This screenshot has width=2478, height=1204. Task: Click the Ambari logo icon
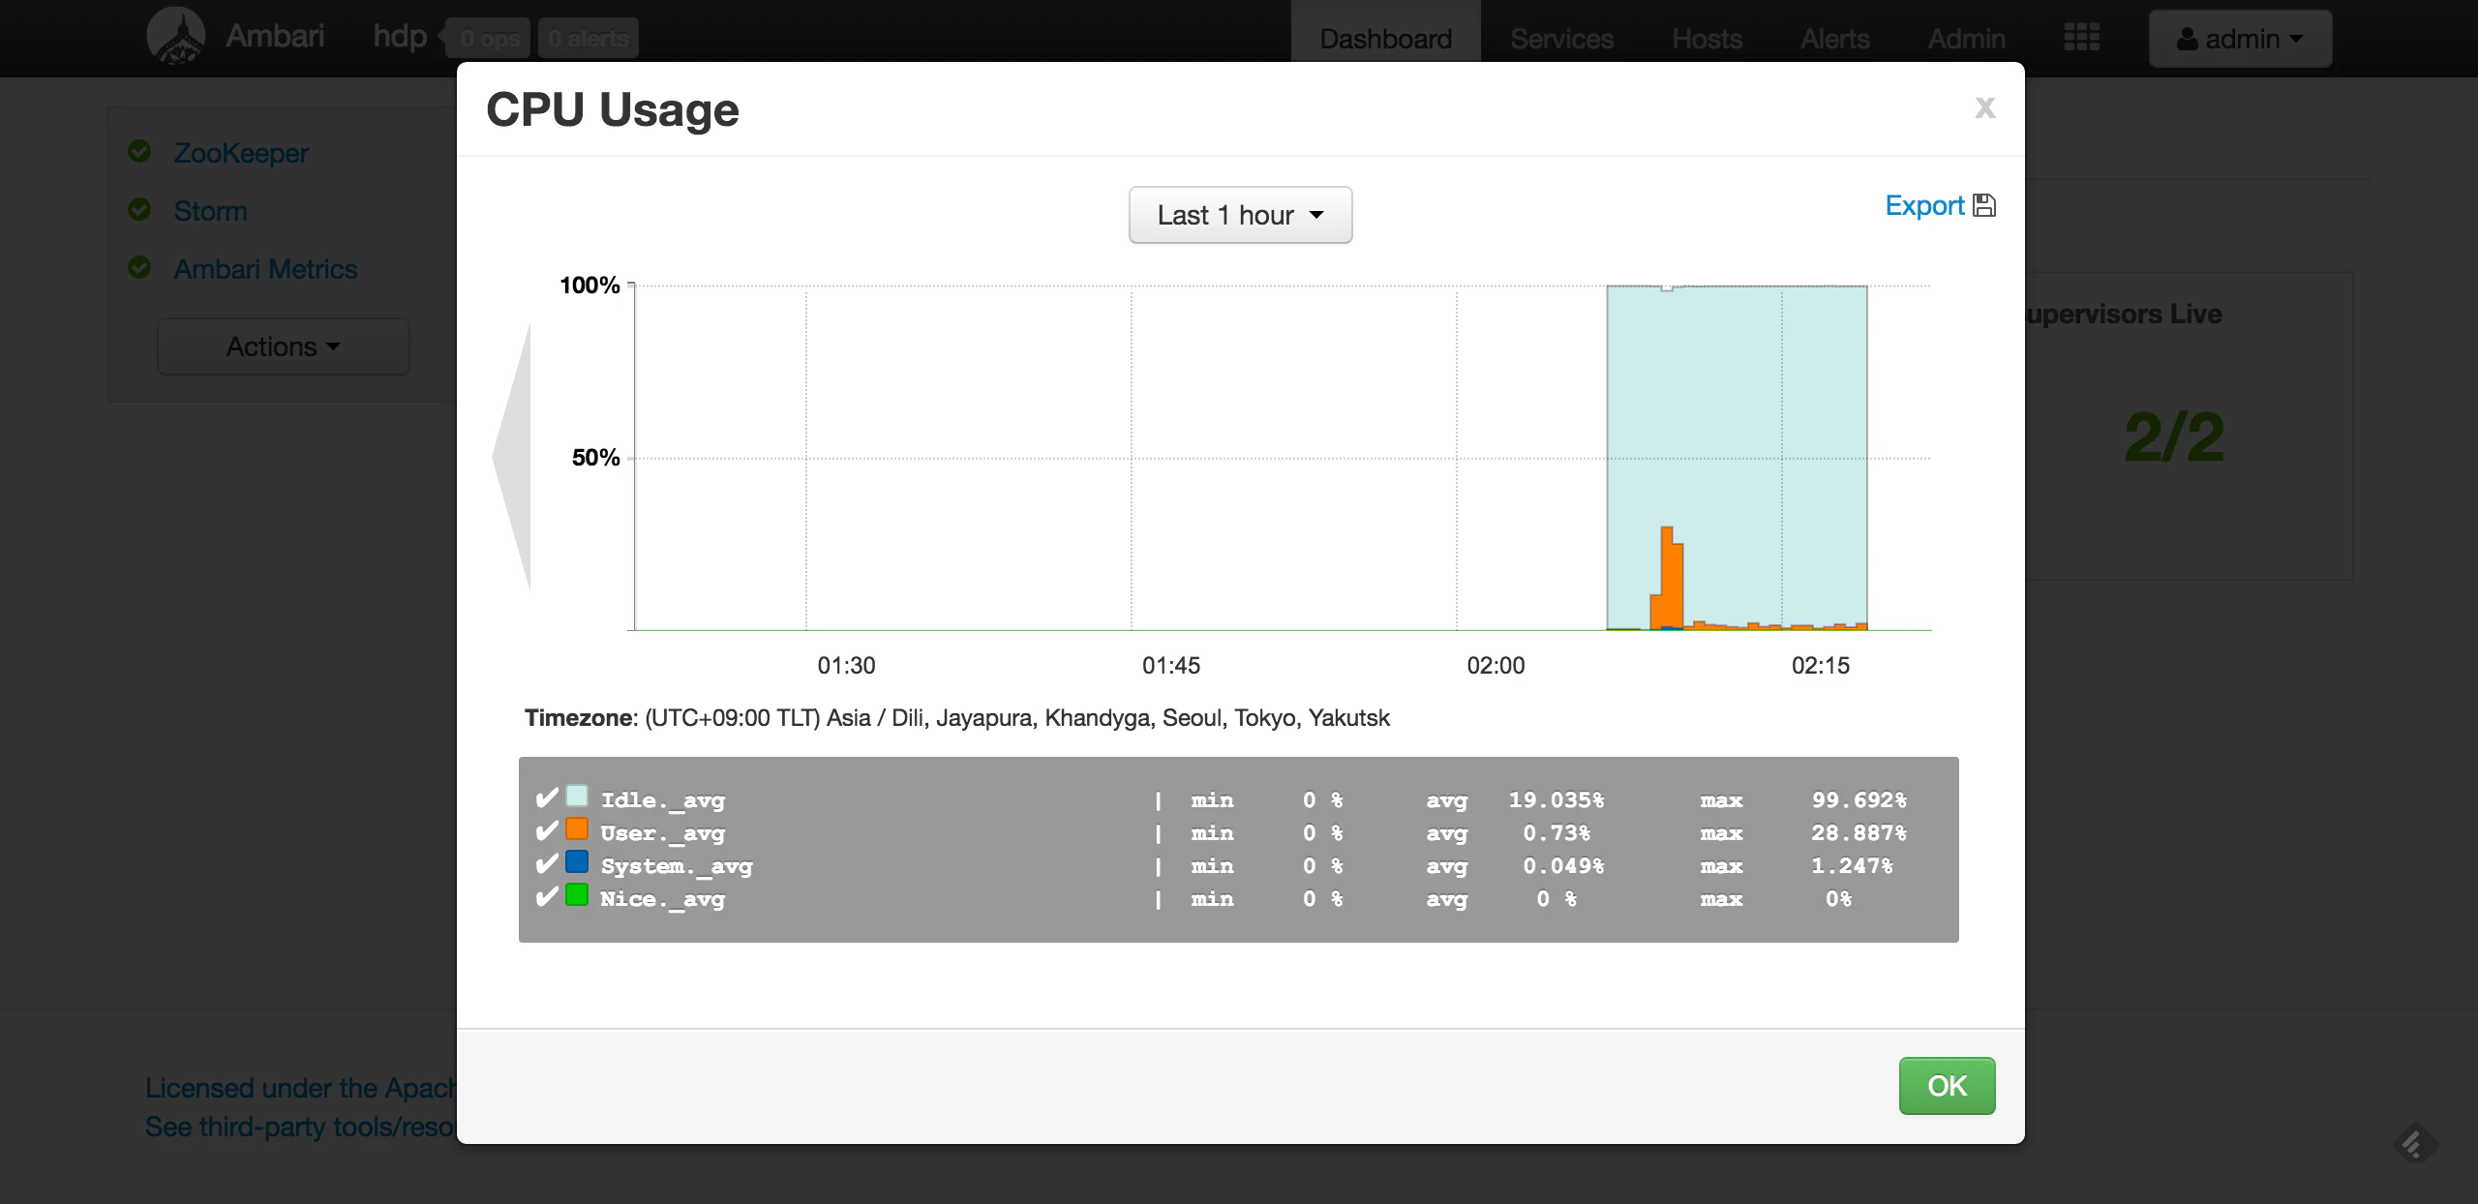point(175,36)
